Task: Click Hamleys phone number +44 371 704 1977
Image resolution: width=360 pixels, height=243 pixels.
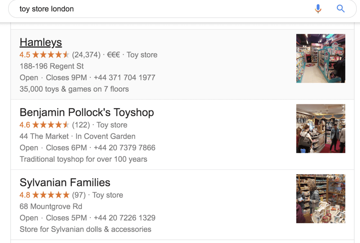Action: coord(125,78)
